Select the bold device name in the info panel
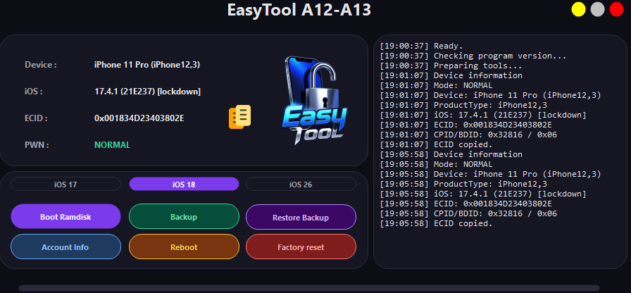The image size is (631, 293). [147, 65]
